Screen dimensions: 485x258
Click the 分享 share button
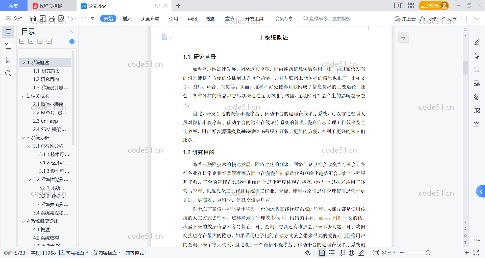point(449,19)
